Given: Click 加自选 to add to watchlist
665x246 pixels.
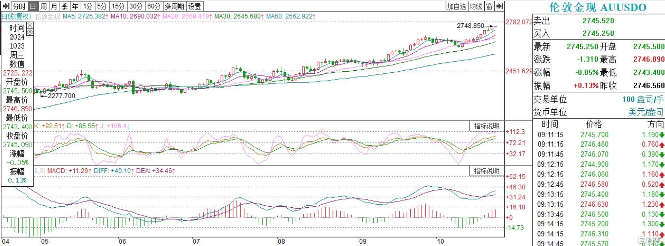Looking at the screenshot, I should 456,6.
